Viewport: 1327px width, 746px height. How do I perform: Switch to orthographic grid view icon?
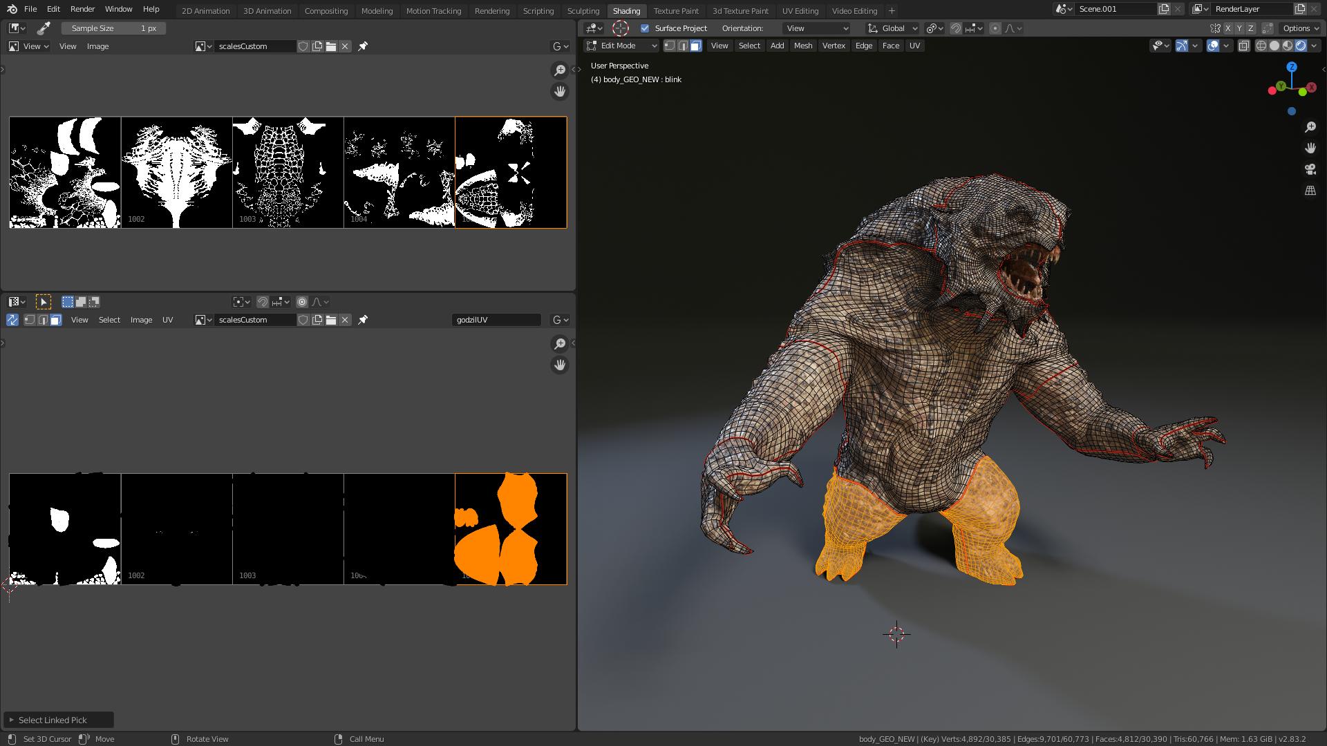click(x=1310, y=191)
